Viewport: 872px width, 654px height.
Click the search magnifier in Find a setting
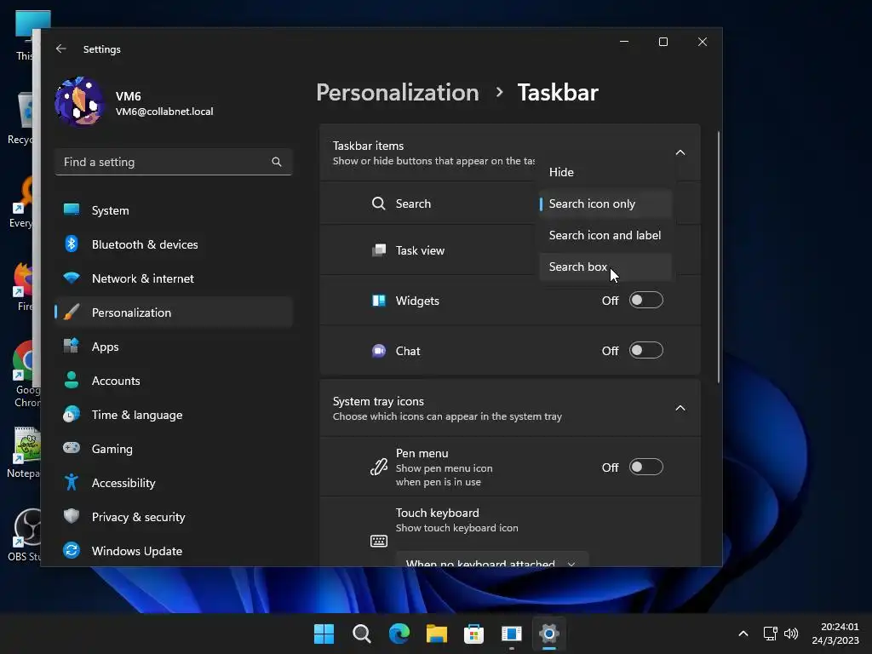click(277, 162)
